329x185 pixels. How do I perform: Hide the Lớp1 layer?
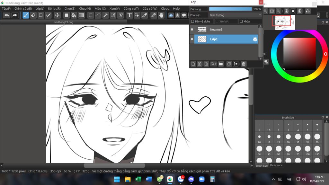click(x=192, y=39)
